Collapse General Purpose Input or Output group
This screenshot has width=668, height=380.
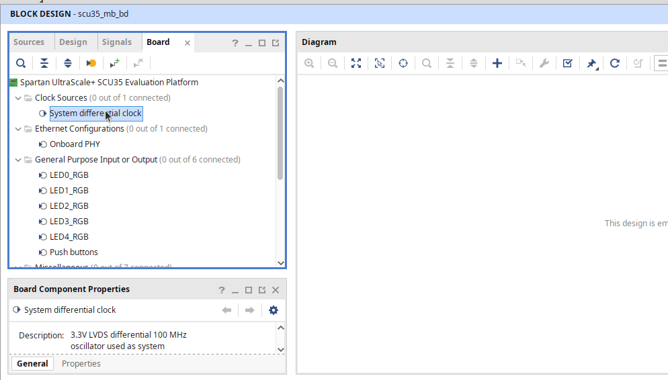[x=18, y=160]
